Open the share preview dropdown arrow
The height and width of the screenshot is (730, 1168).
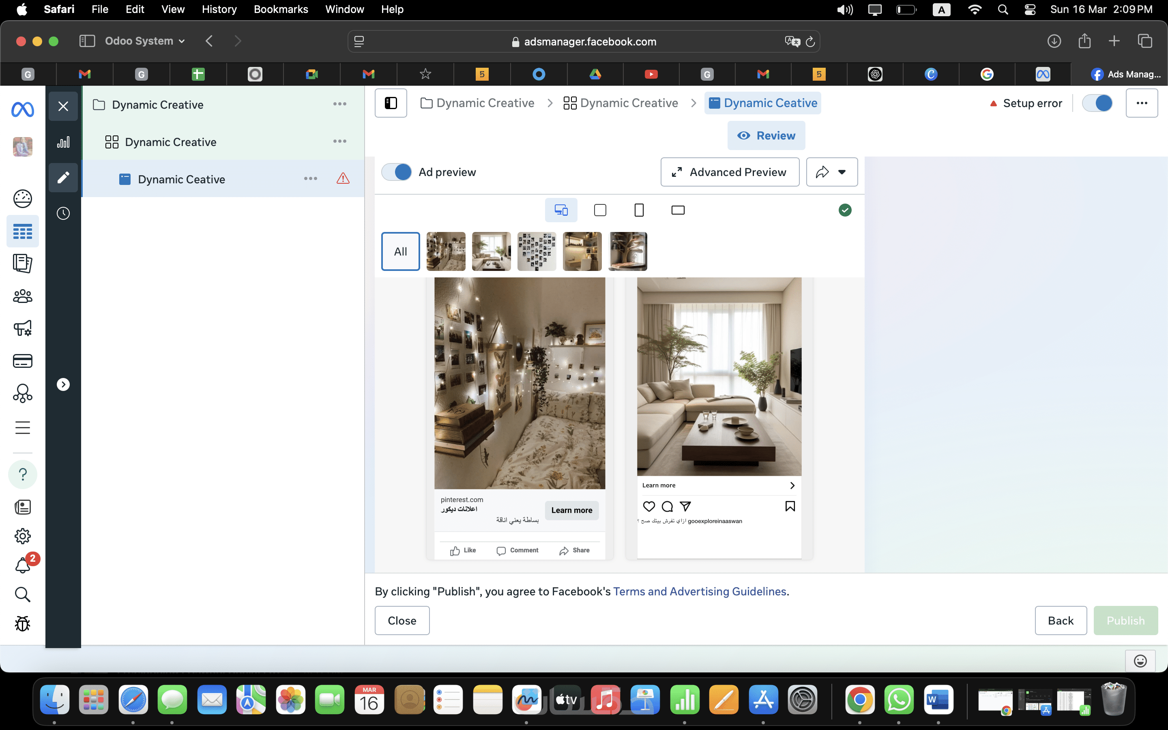coord(842,172)
